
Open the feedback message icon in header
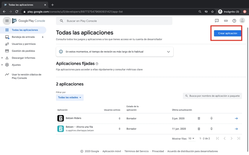click(217, 21)
